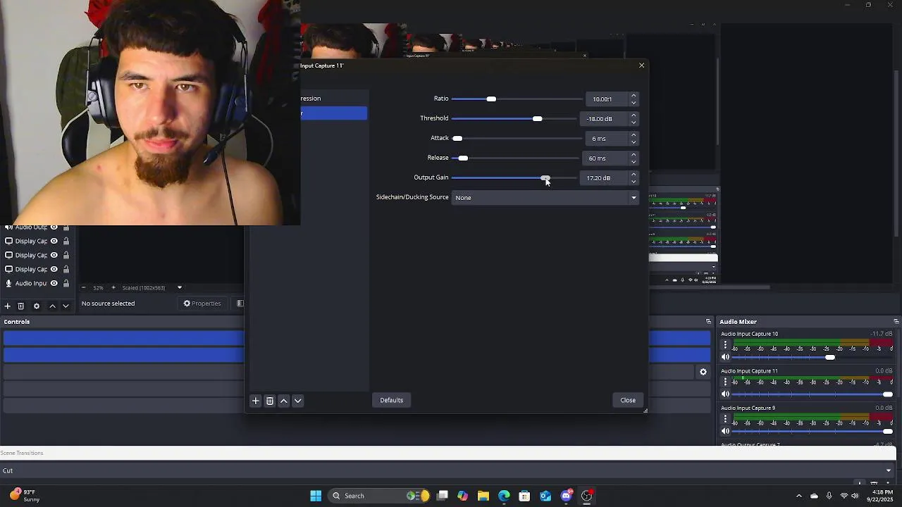Click the Close button in the filters dialog
902x507 pixels.
point(628,401)
